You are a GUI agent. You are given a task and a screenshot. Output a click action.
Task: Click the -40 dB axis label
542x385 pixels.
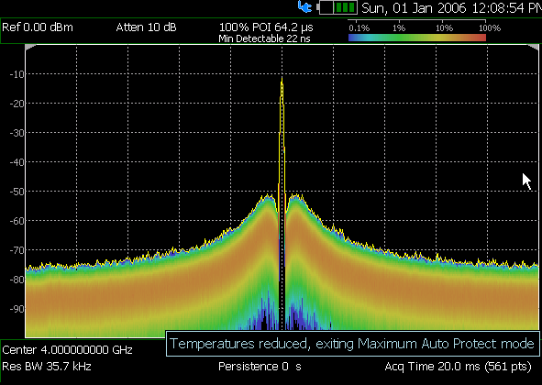pos(17,162)
